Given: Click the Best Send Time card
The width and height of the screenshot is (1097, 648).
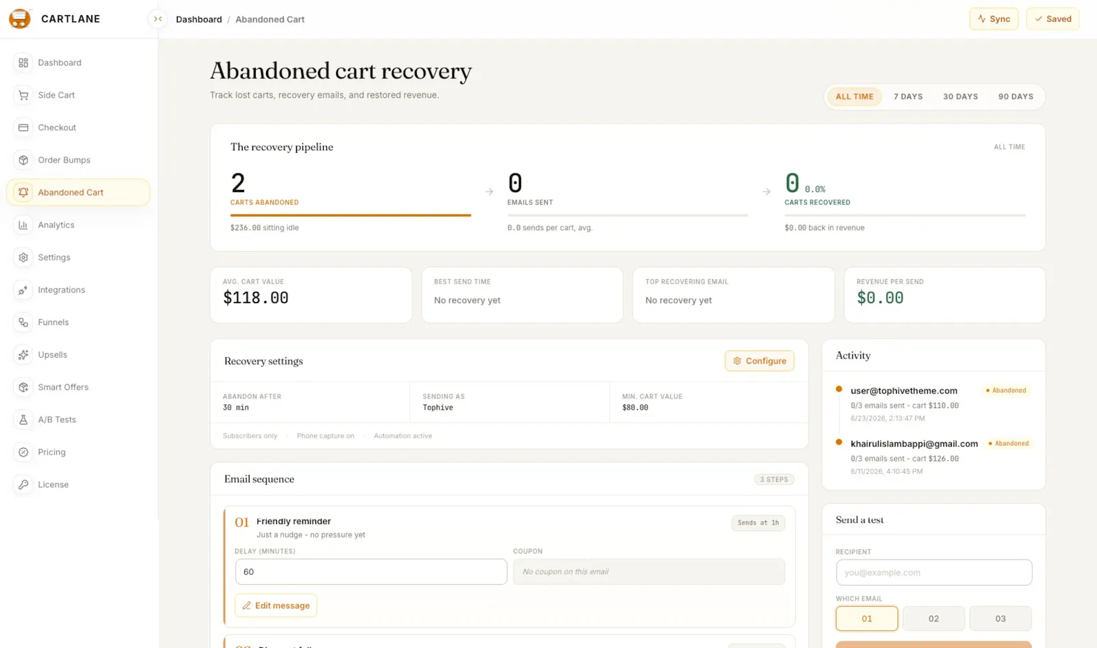Looking at the screenshot, I should click(522, 295).
